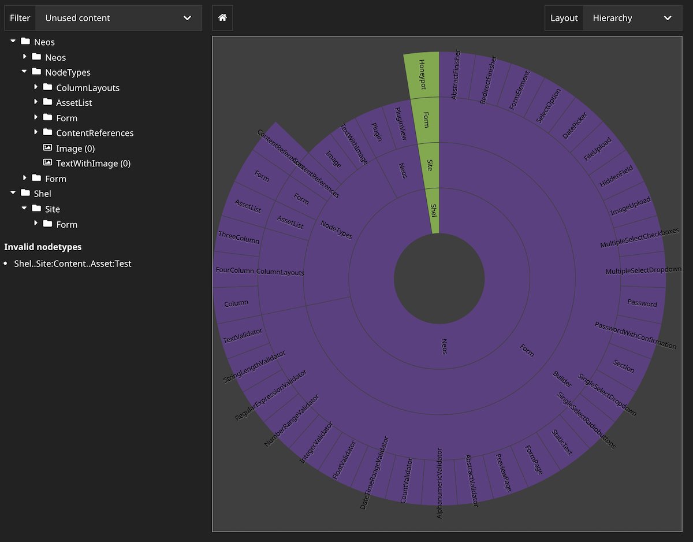Expand the Form folder under NodeTypes

[x=36, y=117]
